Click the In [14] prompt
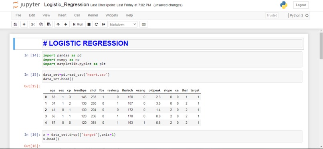323x149 pixels. point(32,55)
